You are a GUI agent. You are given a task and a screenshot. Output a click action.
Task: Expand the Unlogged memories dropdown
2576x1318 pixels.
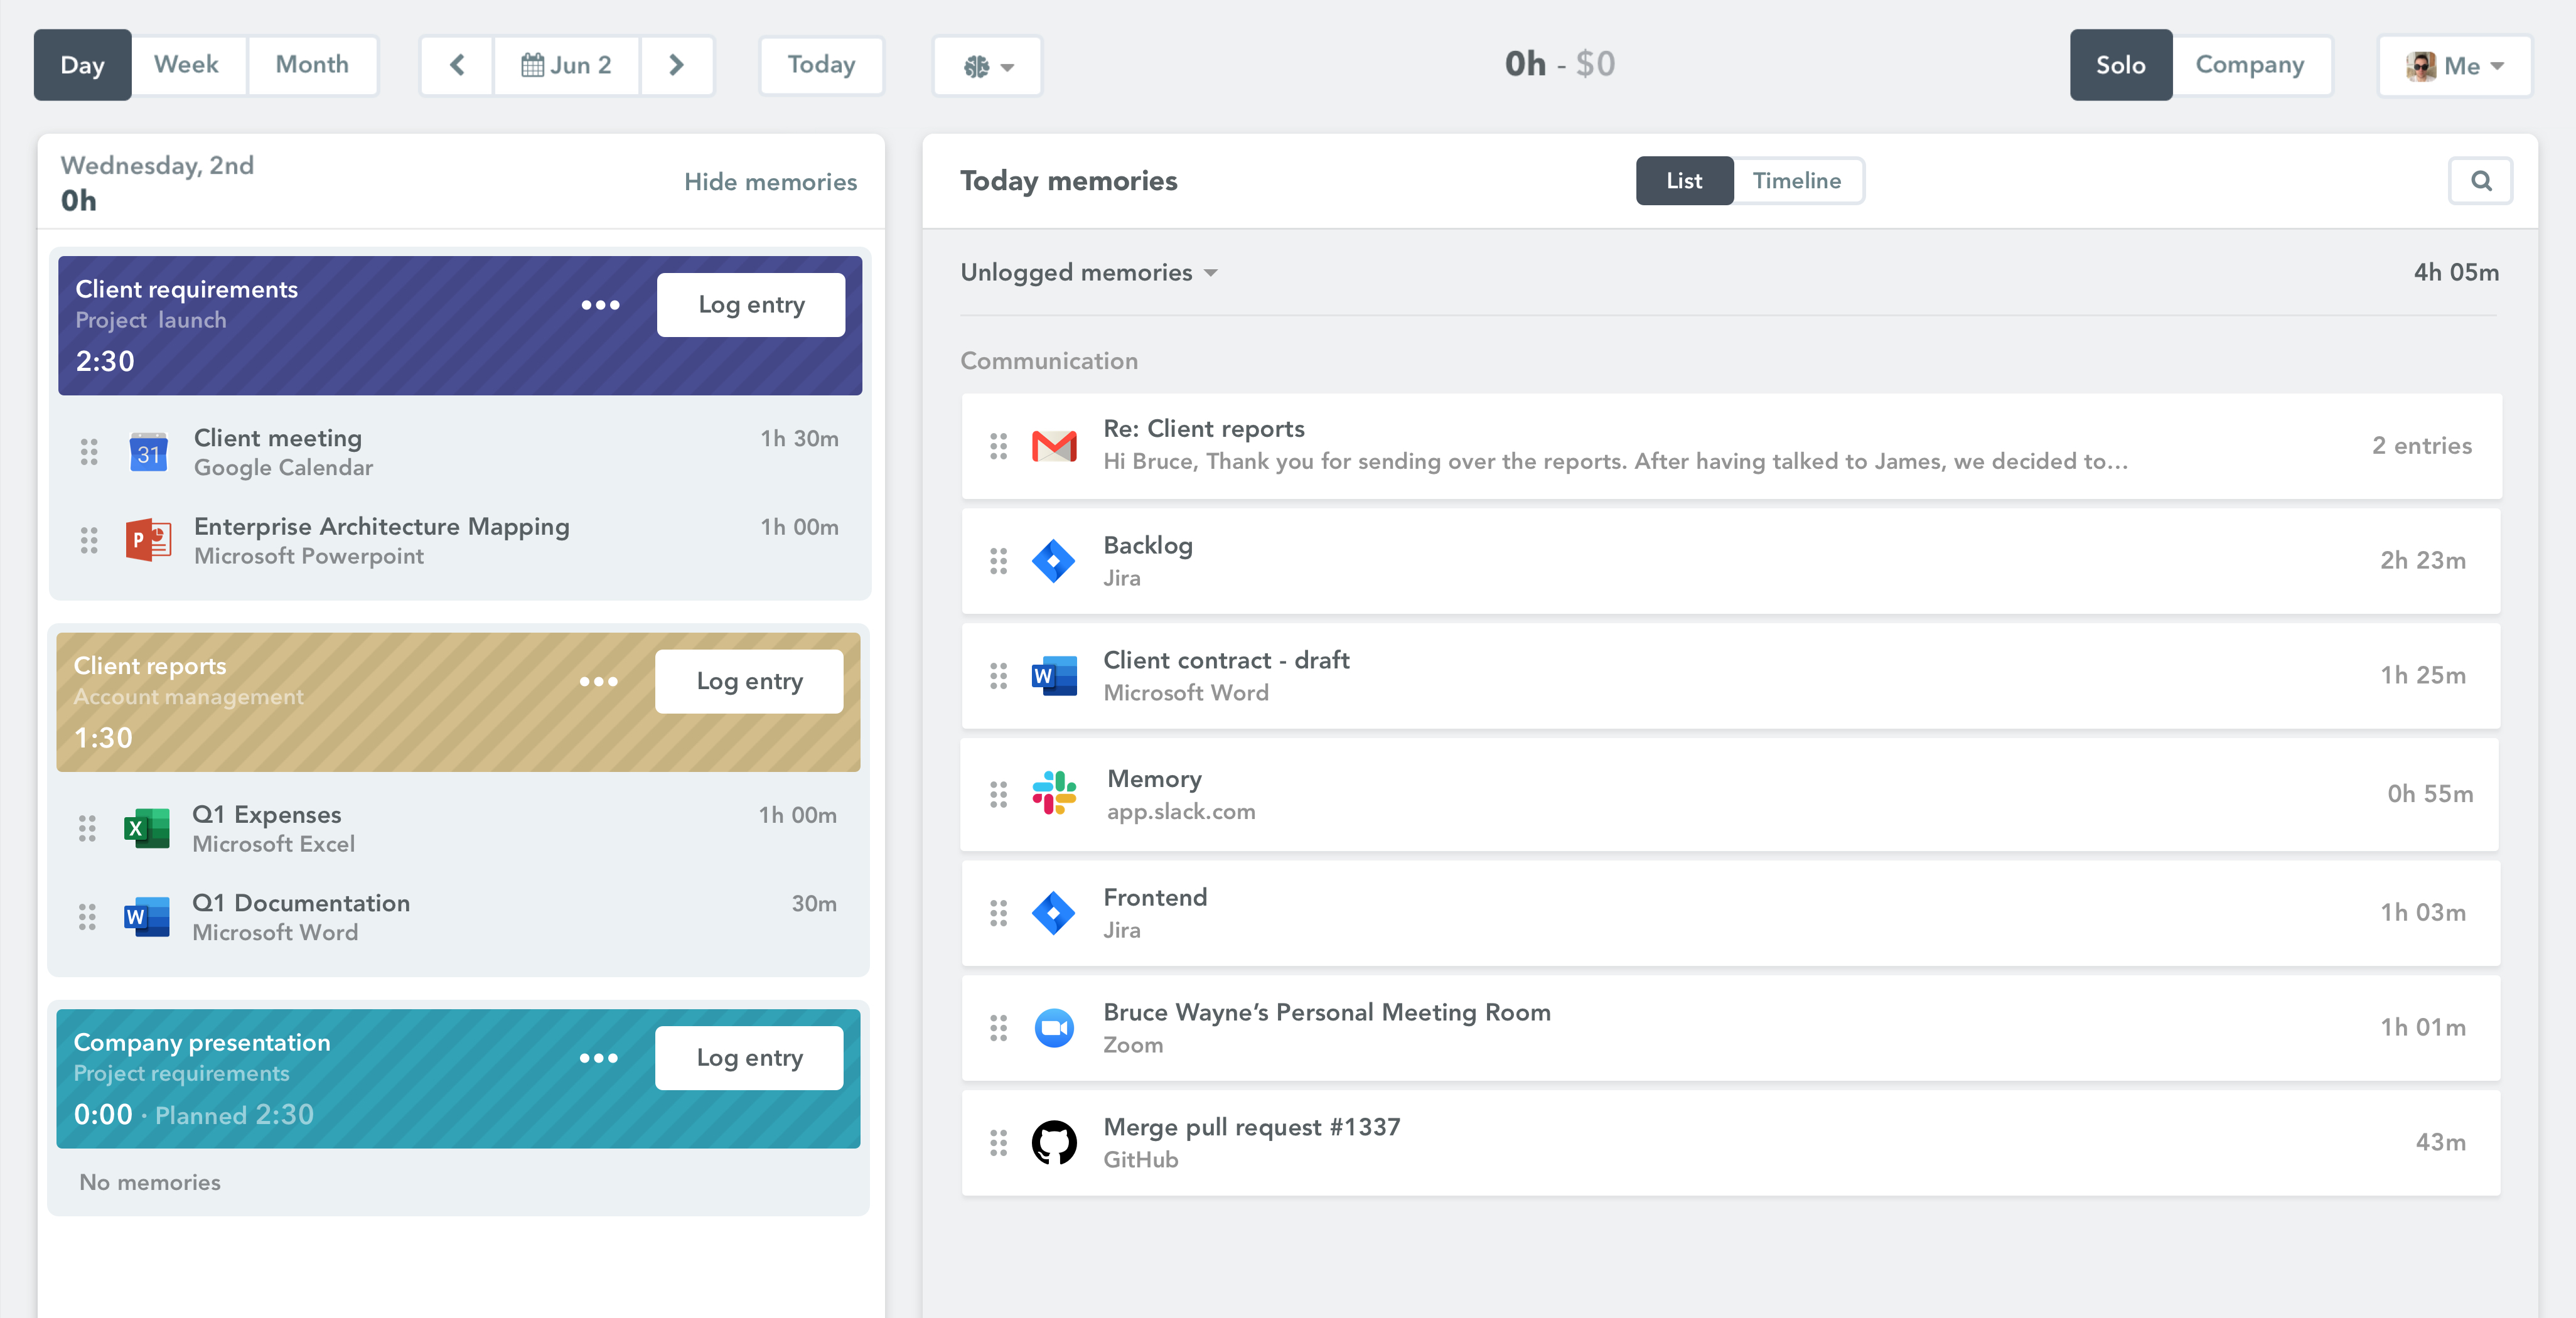pos(1089,273)
